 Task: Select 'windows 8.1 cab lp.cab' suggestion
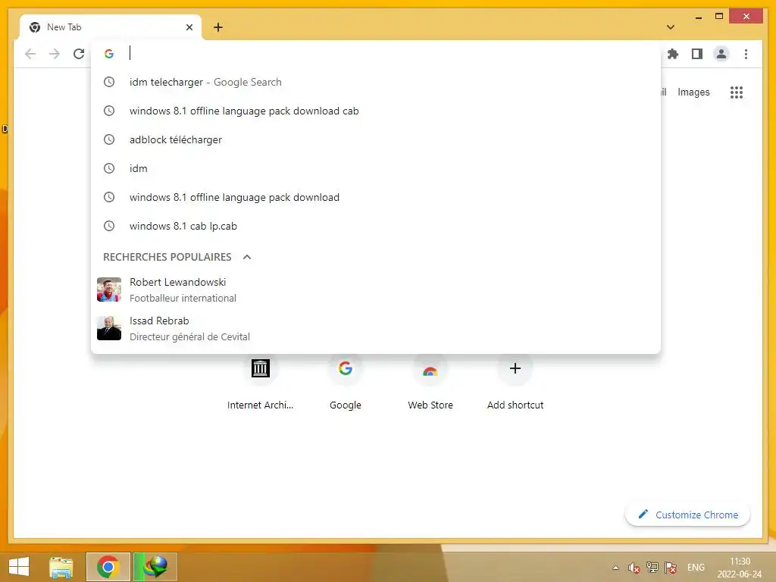point(376,226)
